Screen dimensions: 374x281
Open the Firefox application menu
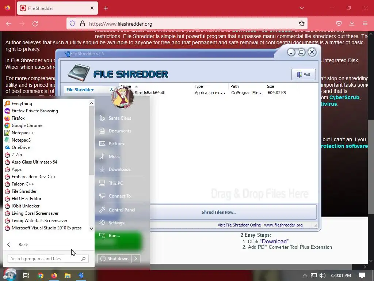click(x=365, y=24)
